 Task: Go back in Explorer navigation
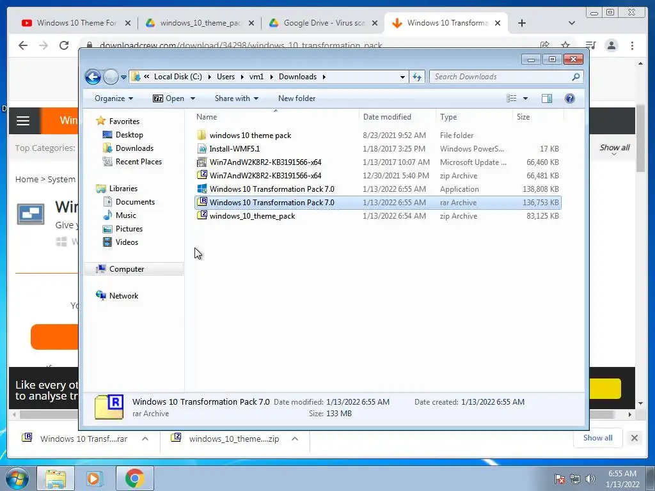click(x=93, y=77)
